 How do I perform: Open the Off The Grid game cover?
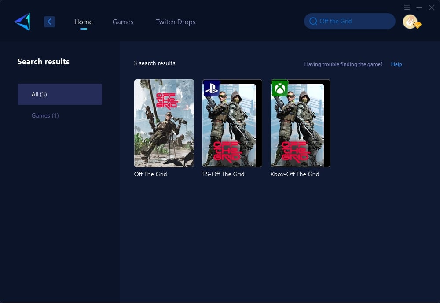point(164,123)
